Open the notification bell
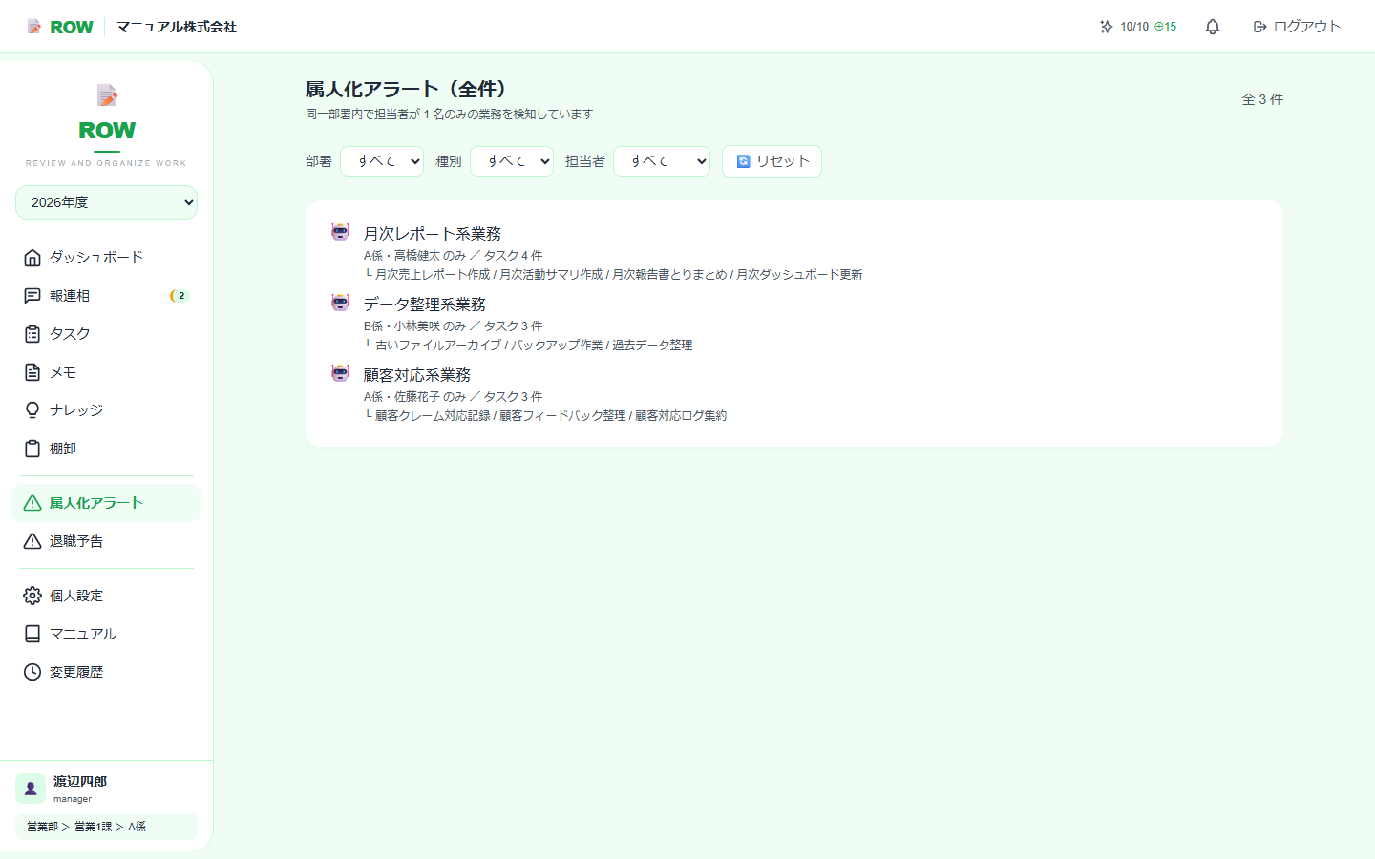 pyautogui.click(x=1213, y=27)
